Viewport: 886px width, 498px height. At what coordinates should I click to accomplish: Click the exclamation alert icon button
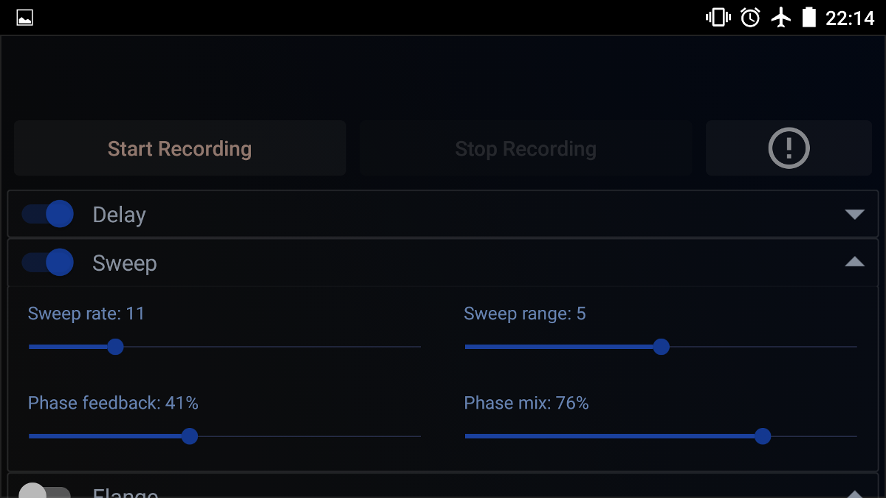pyautogui.click(x=789, y=148)
